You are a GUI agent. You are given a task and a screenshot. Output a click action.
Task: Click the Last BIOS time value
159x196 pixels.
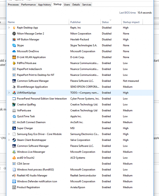tap(145, 13)
